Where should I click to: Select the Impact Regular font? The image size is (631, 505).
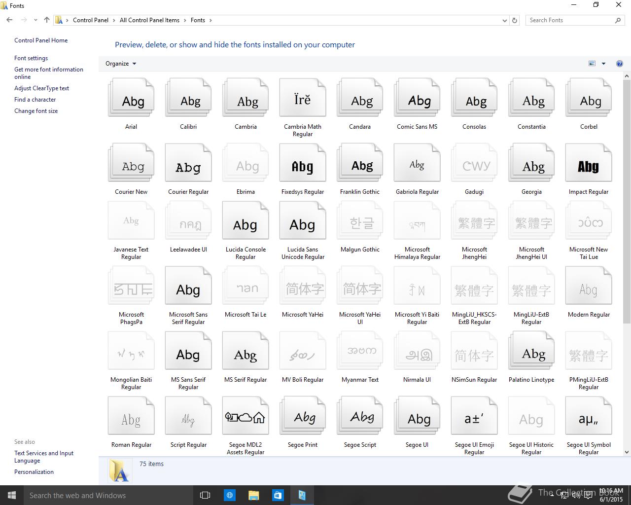[589, 163]
